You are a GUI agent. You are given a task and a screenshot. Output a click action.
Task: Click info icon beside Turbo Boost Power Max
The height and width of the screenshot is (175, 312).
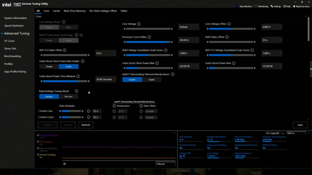coord(234,63)
